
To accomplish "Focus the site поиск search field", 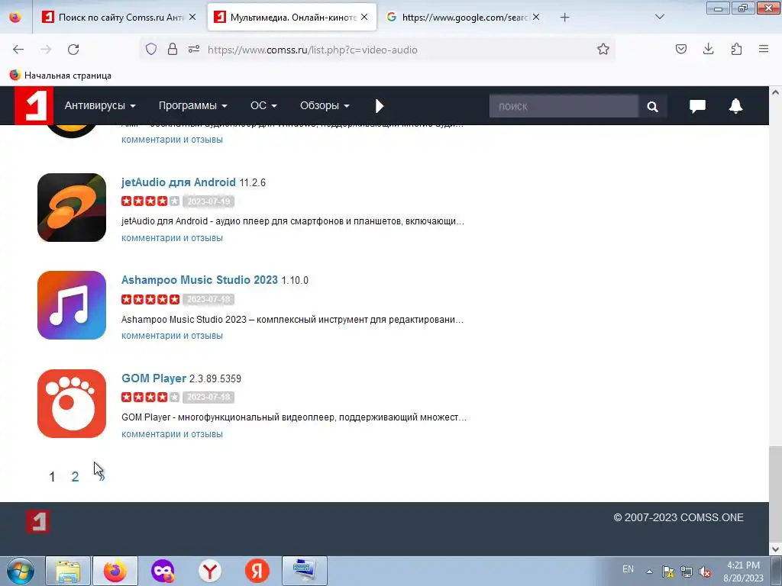I will 564,106.
